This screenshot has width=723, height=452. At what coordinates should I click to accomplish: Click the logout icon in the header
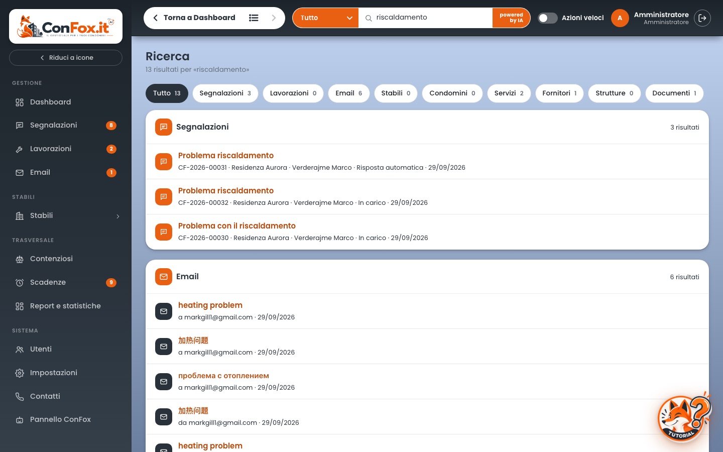tap(702, 18)
